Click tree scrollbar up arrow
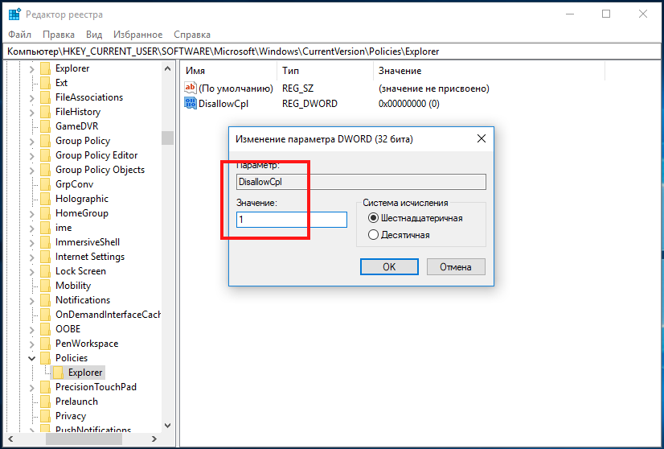664x449 pixels. [x=168, y=68]
